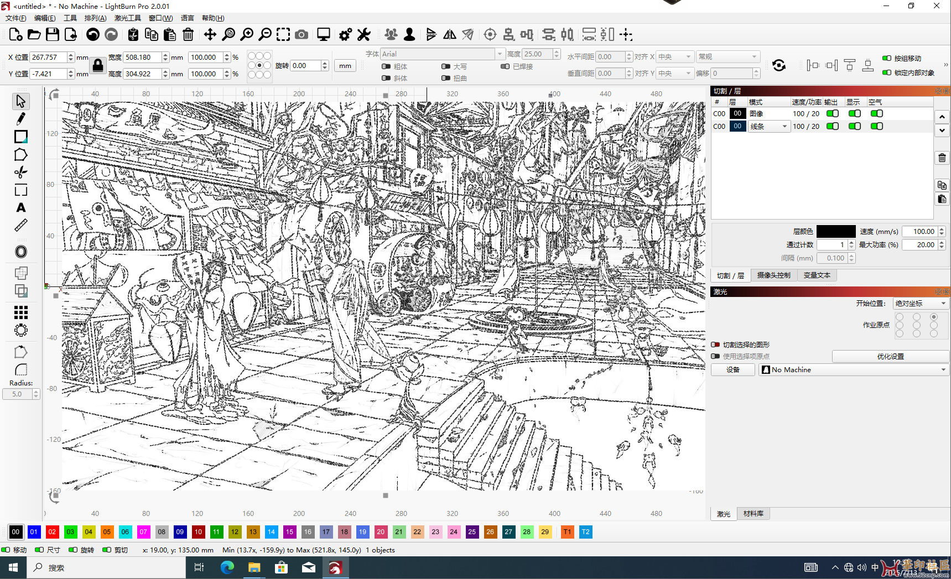Save the project with floppy icon

pos(53,34)
